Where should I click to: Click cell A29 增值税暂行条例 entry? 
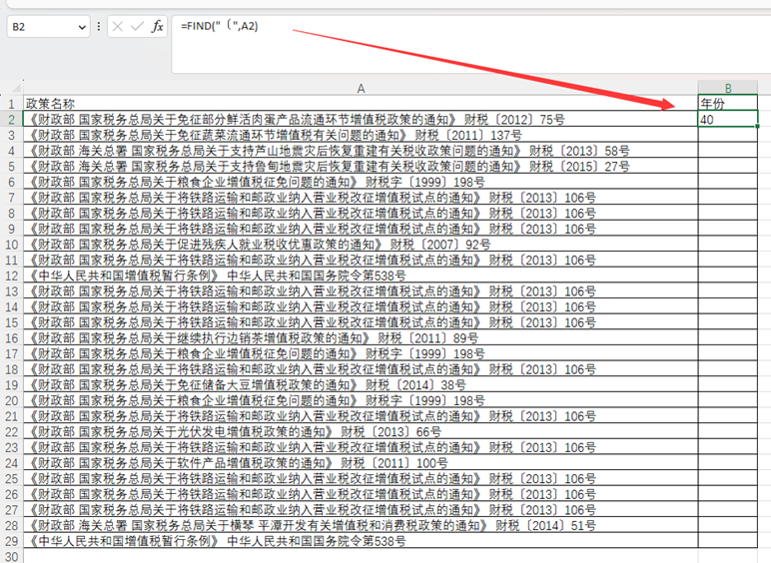click(361, 541)
